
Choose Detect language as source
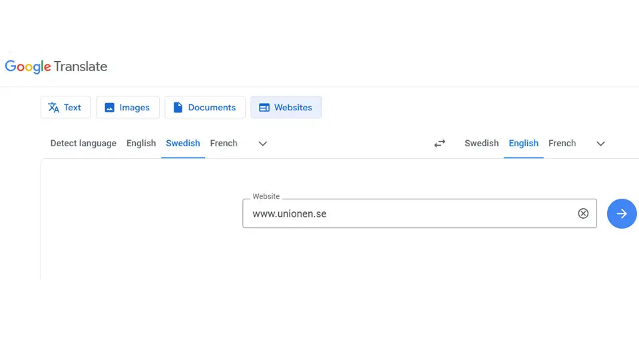coord(83,144)
